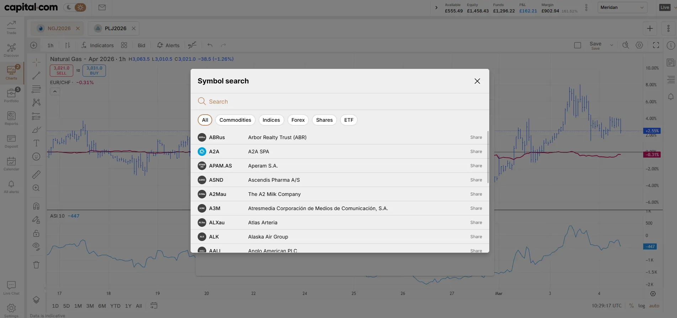The height and width of the screenshot is (318, 677).
Task: Filter symbols by Indices
Action: [271, 120]
